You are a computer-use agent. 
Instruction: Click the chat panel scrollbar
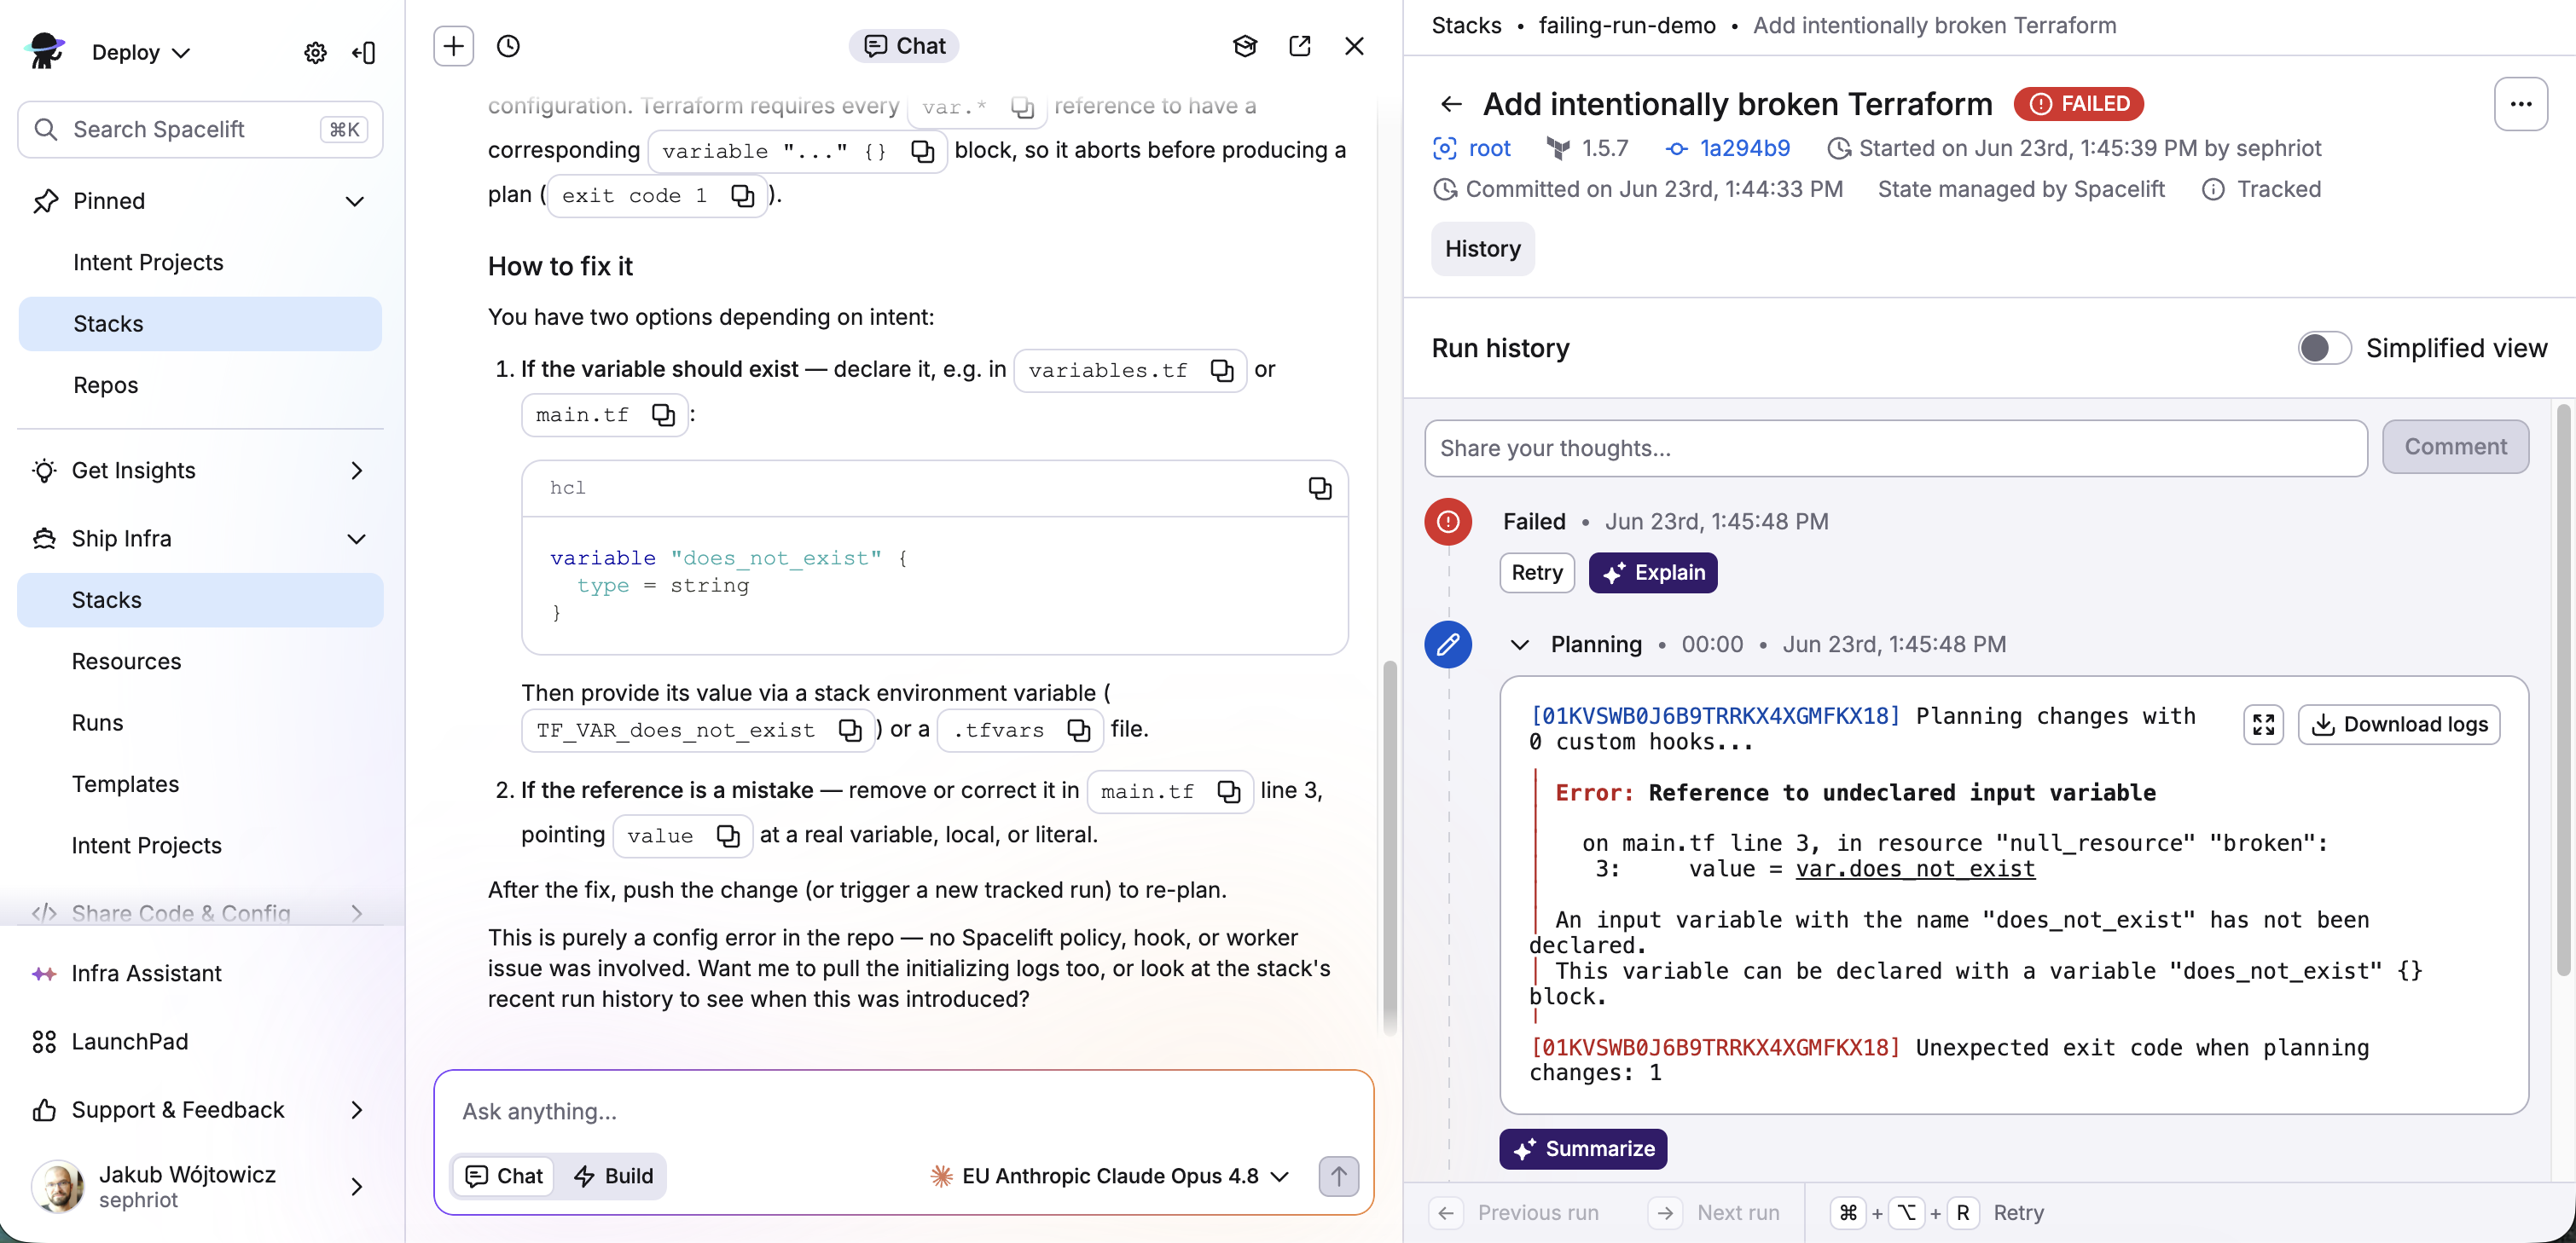1389,847
